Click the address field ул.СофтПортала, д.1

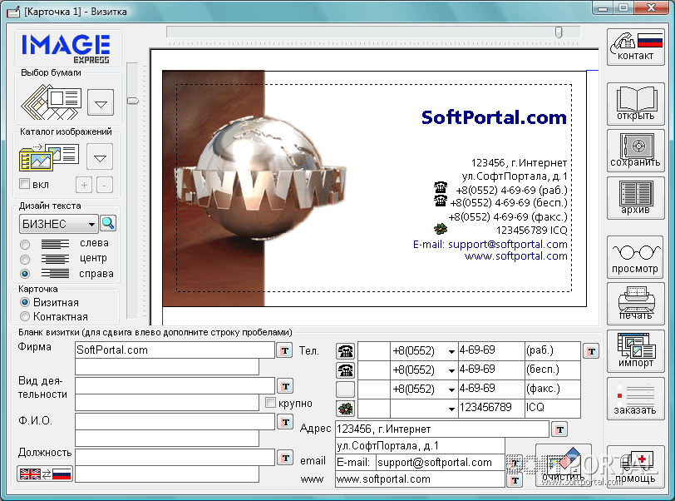pos(420,446)
